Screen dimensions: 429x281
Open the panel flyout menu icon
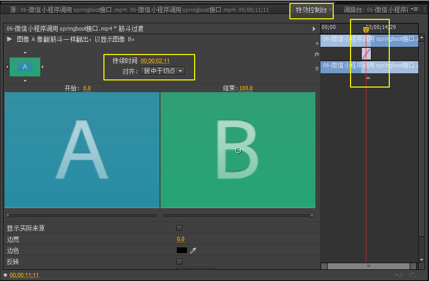click(x=416, y=9)
